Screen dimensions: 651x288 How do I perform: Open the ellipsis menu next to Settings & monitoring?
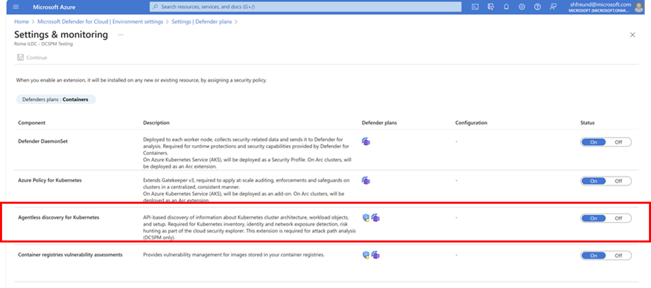[120, 35]
